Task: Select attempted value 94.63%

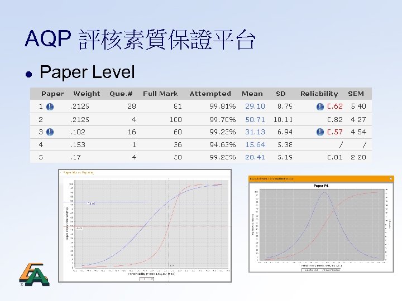Action: [223, 144]
